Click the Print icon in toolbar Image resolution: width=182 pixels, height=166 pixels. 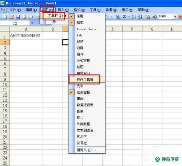31,17
